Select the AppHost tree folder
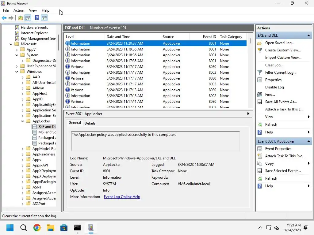 [x=40, y=94]
